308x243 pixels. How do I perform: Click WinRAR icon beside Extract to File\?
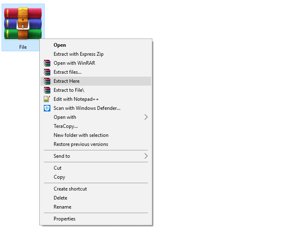(x=47, y=90)
